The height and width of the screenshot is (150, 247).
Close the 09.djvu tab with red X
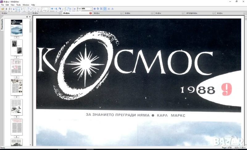90,13
